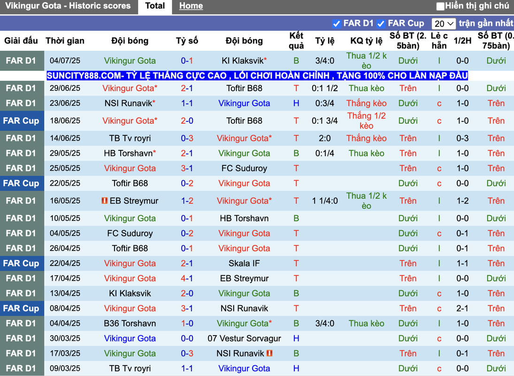Open KI Klaksvik home team on 13/04/25
514x376 pixels.
(130, 293)
